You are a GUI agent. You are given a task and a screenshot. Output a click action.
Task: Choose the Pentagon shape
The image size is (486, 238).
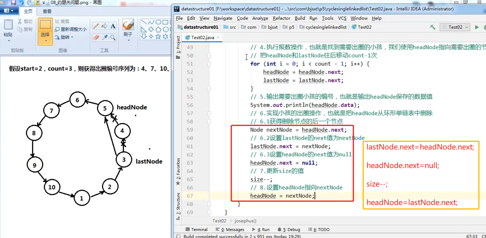point(158,29)
